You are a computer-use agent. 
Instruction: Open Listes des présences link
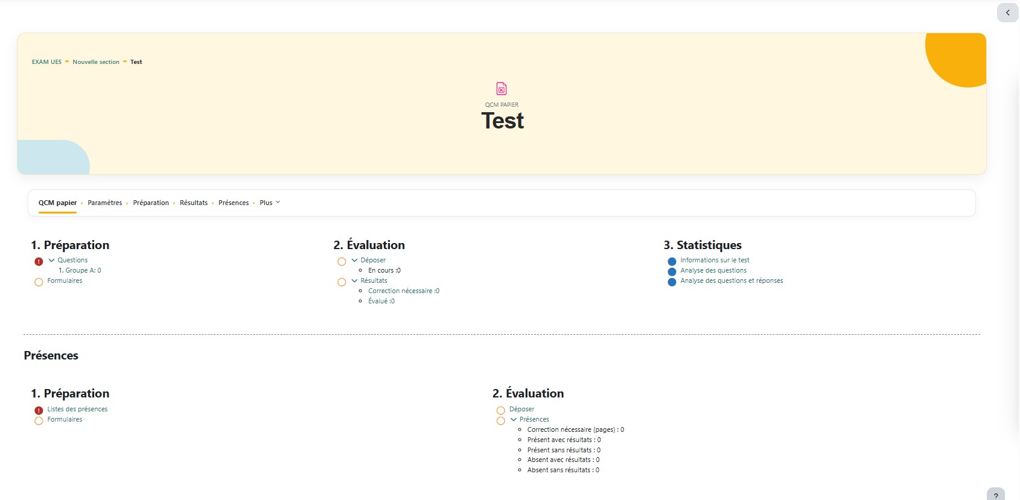pyautogui.click(x=77, y=410)
